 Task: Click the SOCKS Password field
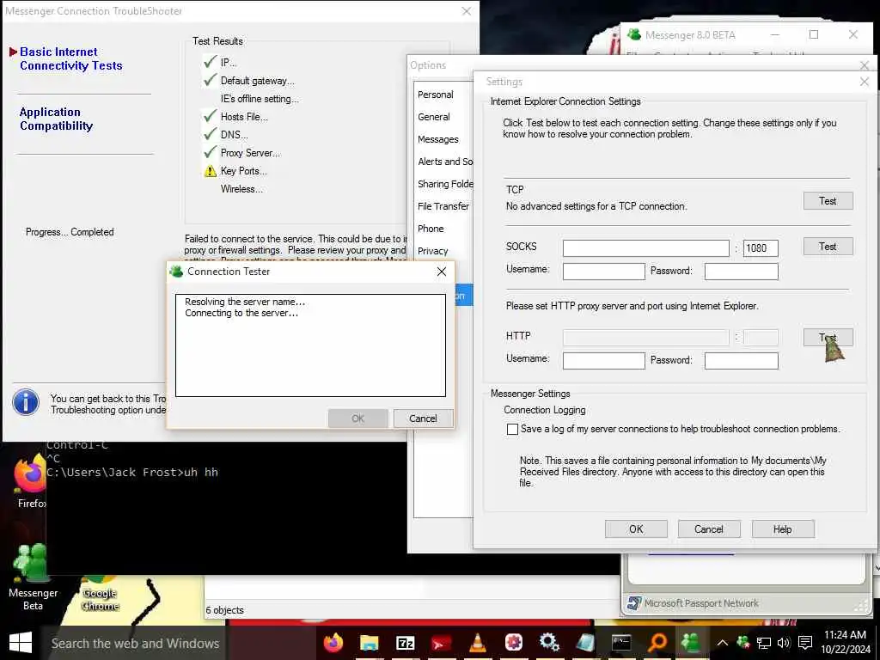point(742,272)
